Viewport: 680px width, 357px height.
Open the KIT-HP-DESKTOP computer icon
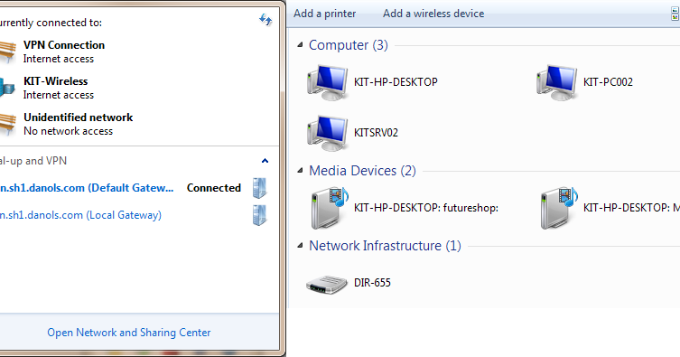[328, 82]
